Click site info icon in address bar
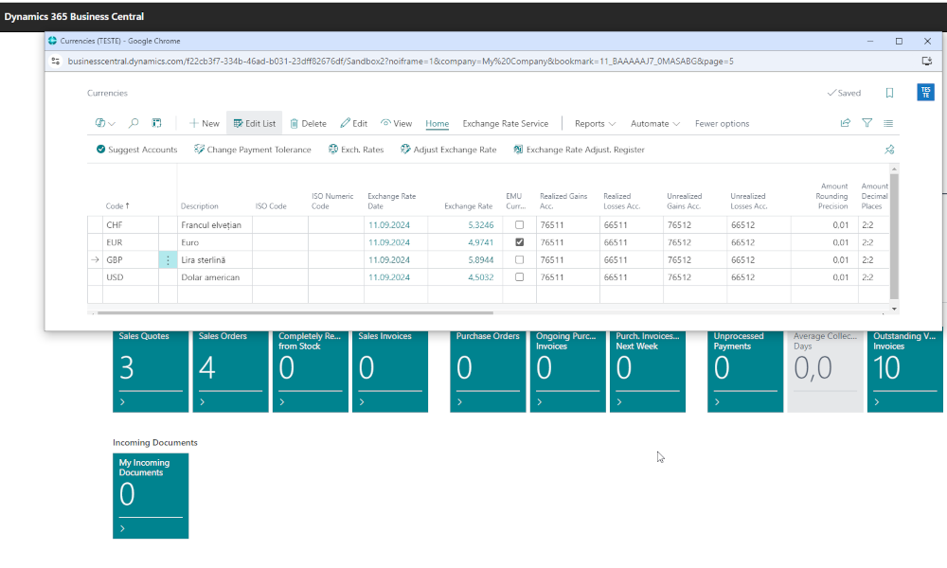The image size is (947, 568). (x=56, y=61)
